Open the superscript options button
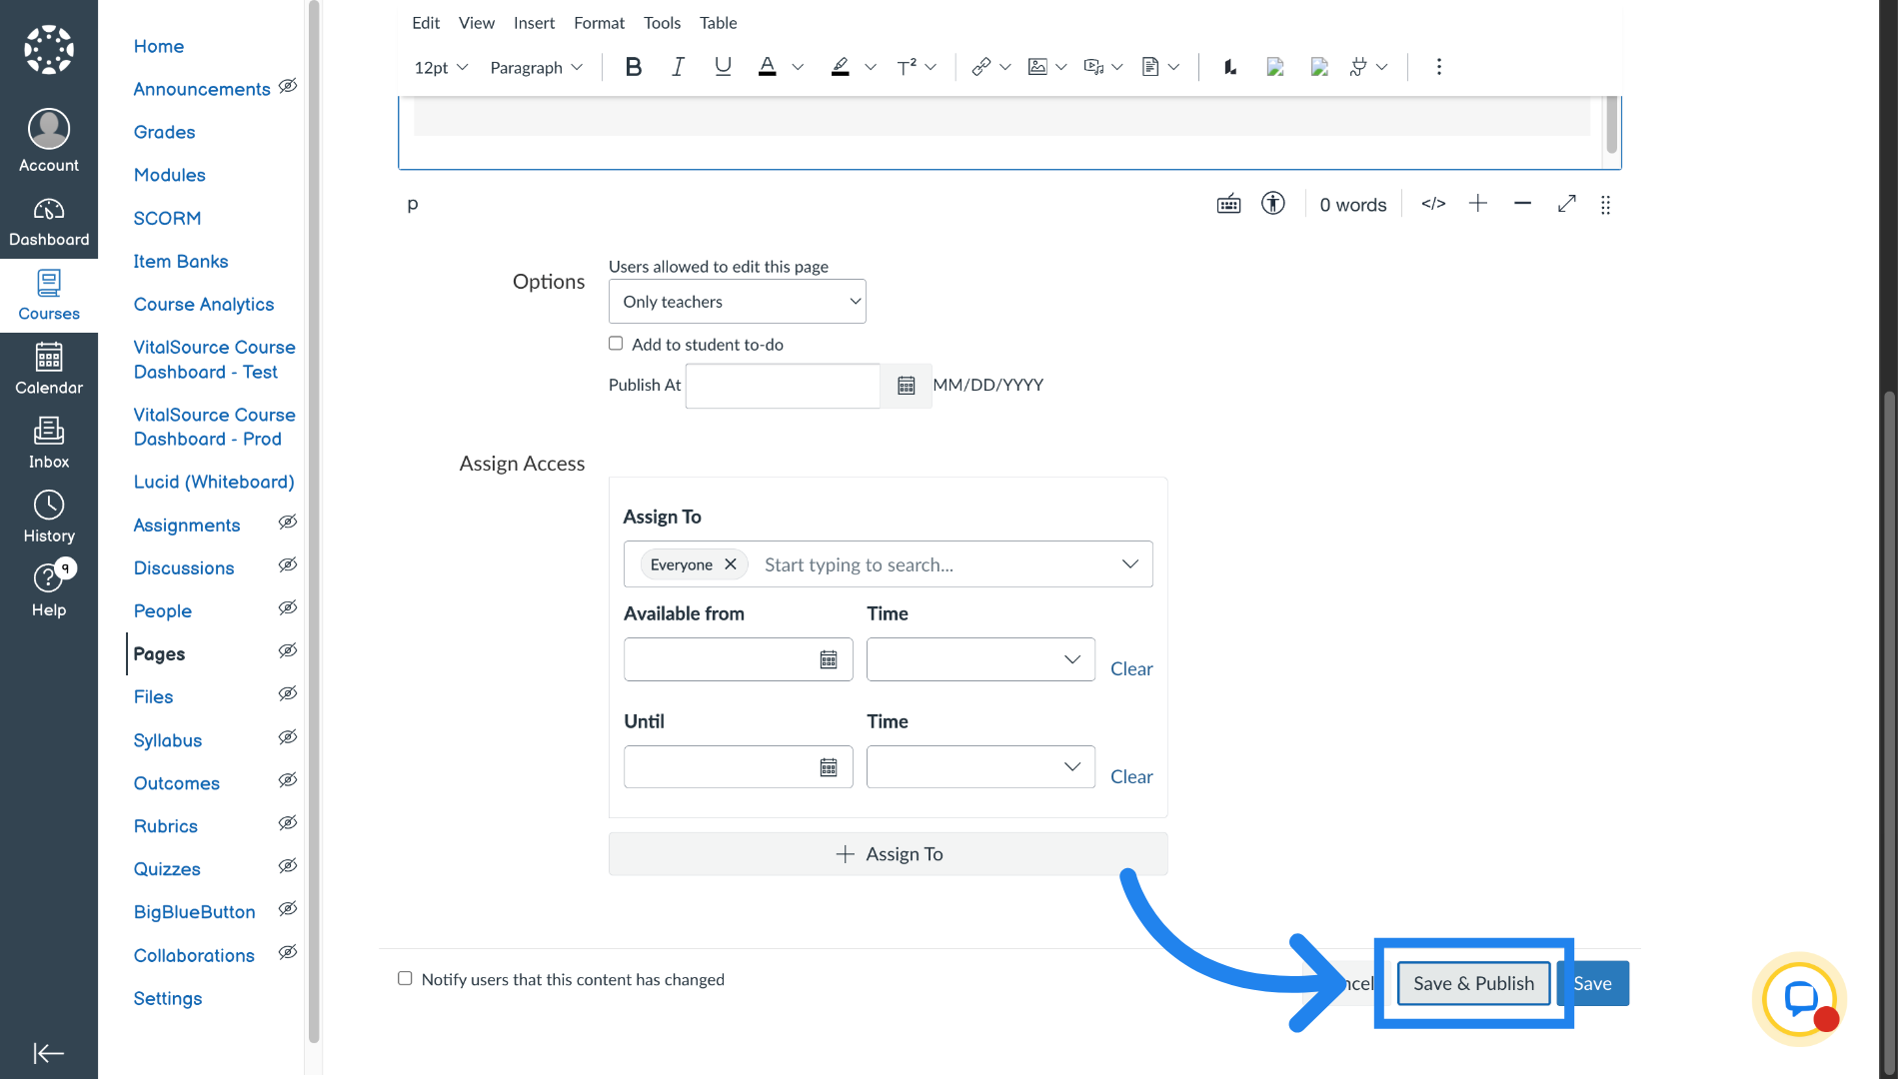 click(907, 67)
